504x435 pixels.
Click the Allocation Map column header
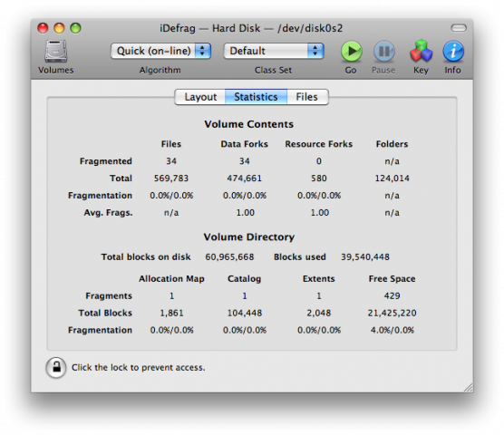pyautogui.click(x=171, y=279)
